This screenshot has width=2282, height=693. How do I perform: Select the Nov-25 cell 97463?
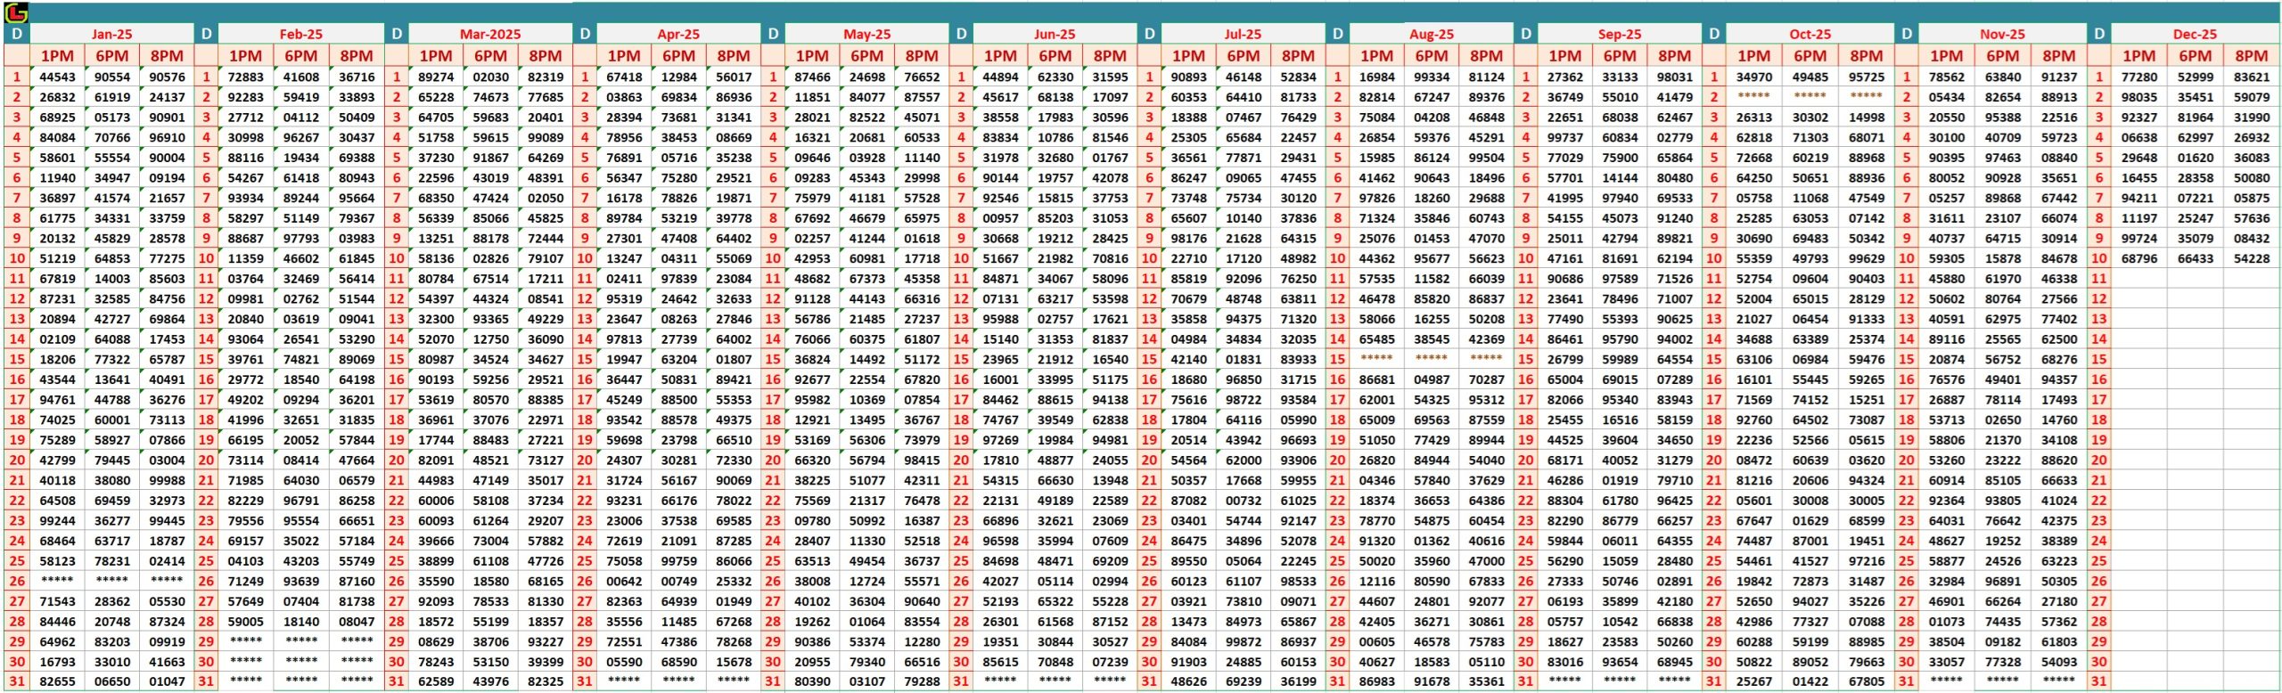tap(2003, 158)
